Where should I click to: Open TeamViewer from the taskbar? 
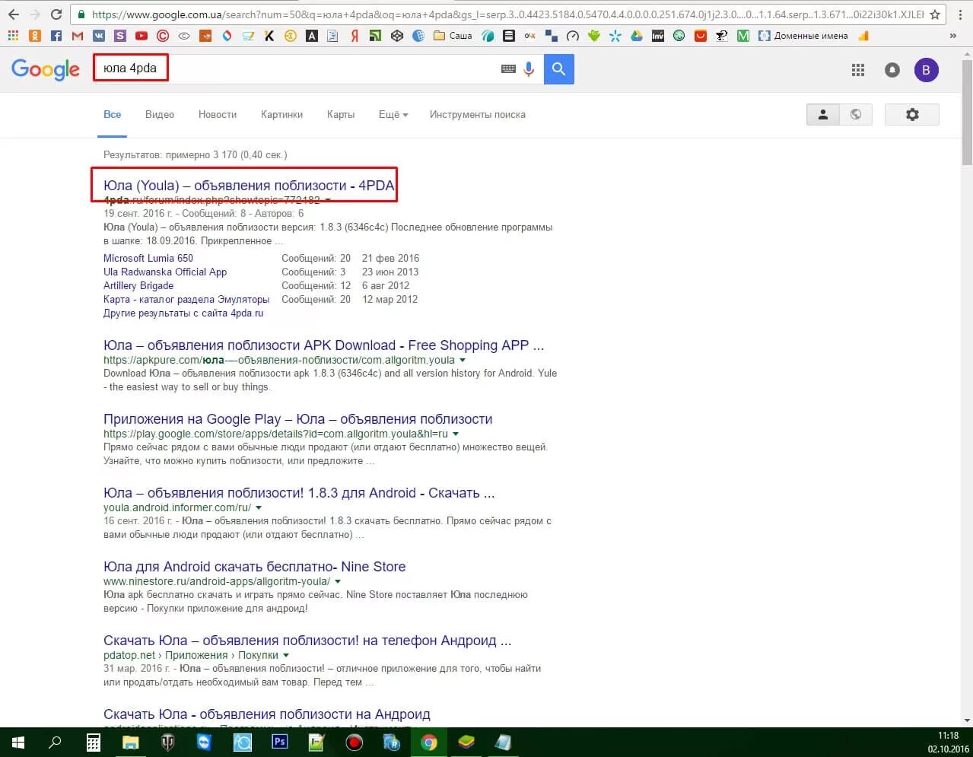205,743
